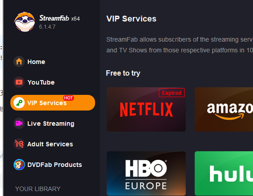253x196 pixels.
Task: Open the Live Streaming section
Action: coord(51,124)
